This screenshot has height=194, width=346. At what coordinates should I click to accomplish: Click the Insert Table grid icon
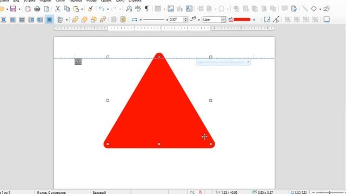click(x=158, y=9)
